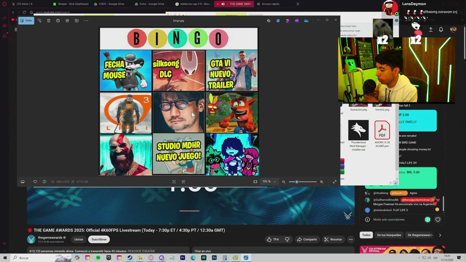Viewport: 466px width, 262px height.
Task: Show file info panel in Photos
Action: 44,182
